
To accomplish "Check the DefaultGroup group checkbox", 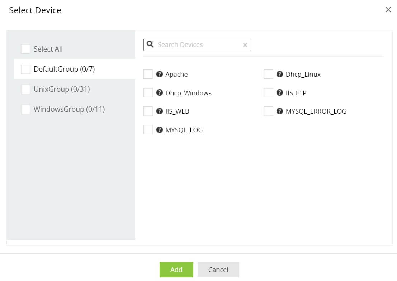I will pos(25,69).
